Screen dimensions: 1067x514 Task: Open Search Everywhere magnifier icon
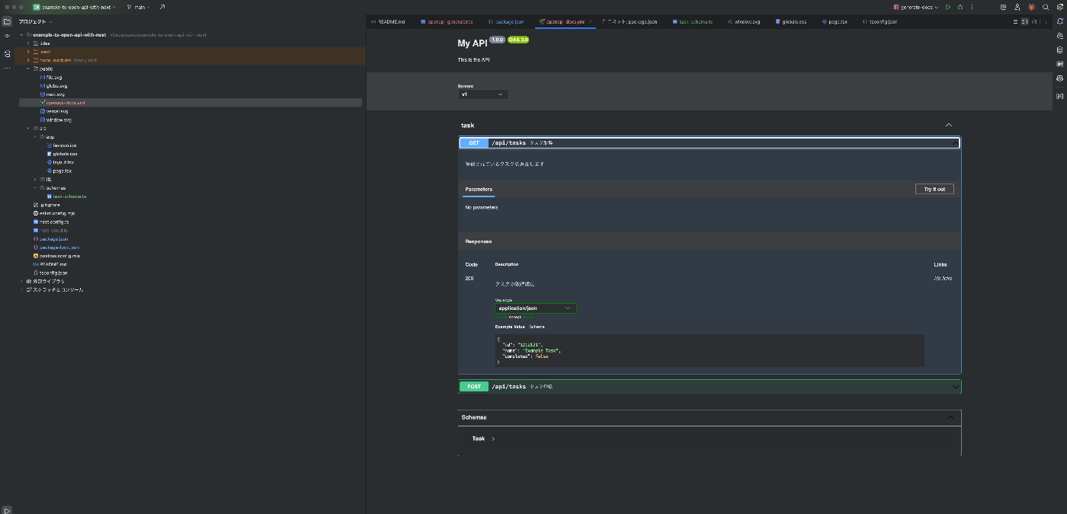pos(1046,7)
